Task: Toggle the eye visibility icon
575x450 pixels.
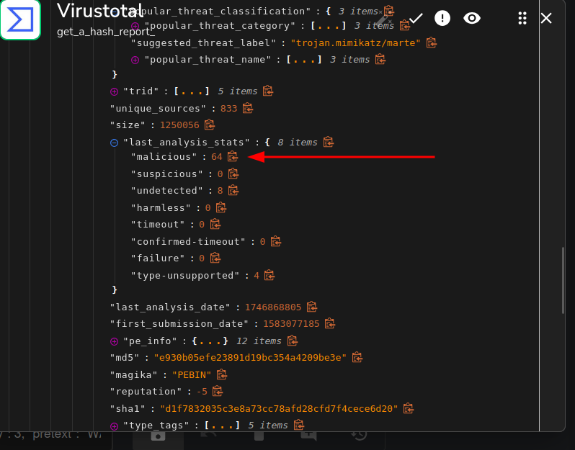Action: pyautogui.click(x=472, y=18)
